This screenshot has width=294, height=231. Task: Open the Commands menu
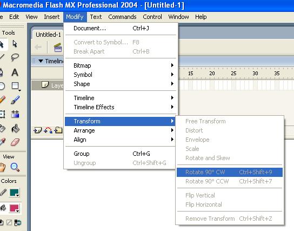122,17
